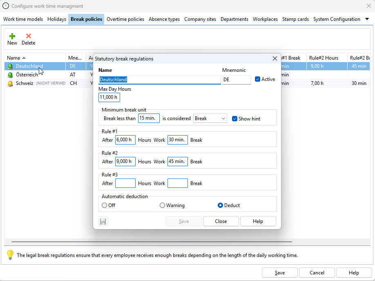Click the yellow status icon beside Schweiz
The image size is (375, 281).
click(10, 83)
